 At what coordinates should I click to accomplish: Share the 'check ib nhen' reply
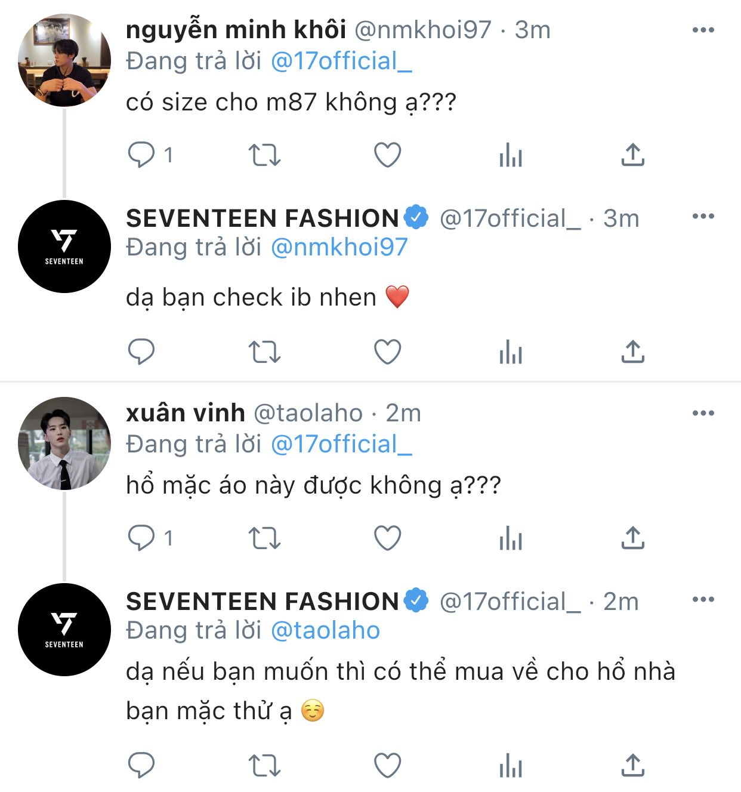coord(632,352)
